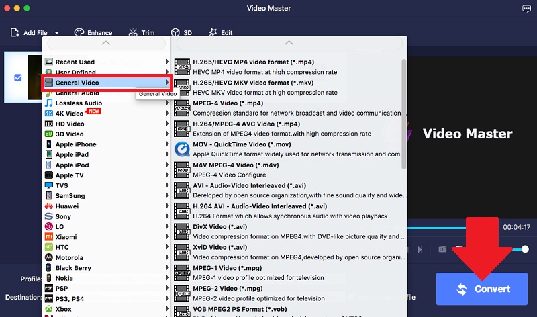Click the playback progress bar
Screen dimensions: 537x317
437,228
